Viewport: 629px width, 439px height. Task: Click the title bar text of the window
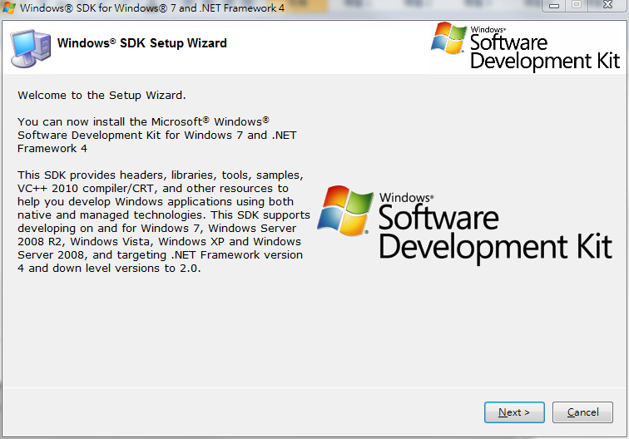click(152, 7)
